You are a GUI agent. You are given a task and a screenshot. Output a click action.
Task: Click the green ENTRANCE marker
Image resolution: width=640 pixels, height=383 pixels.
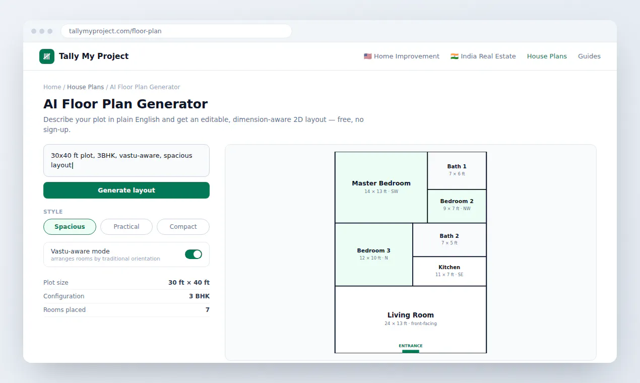coord(411,351)
